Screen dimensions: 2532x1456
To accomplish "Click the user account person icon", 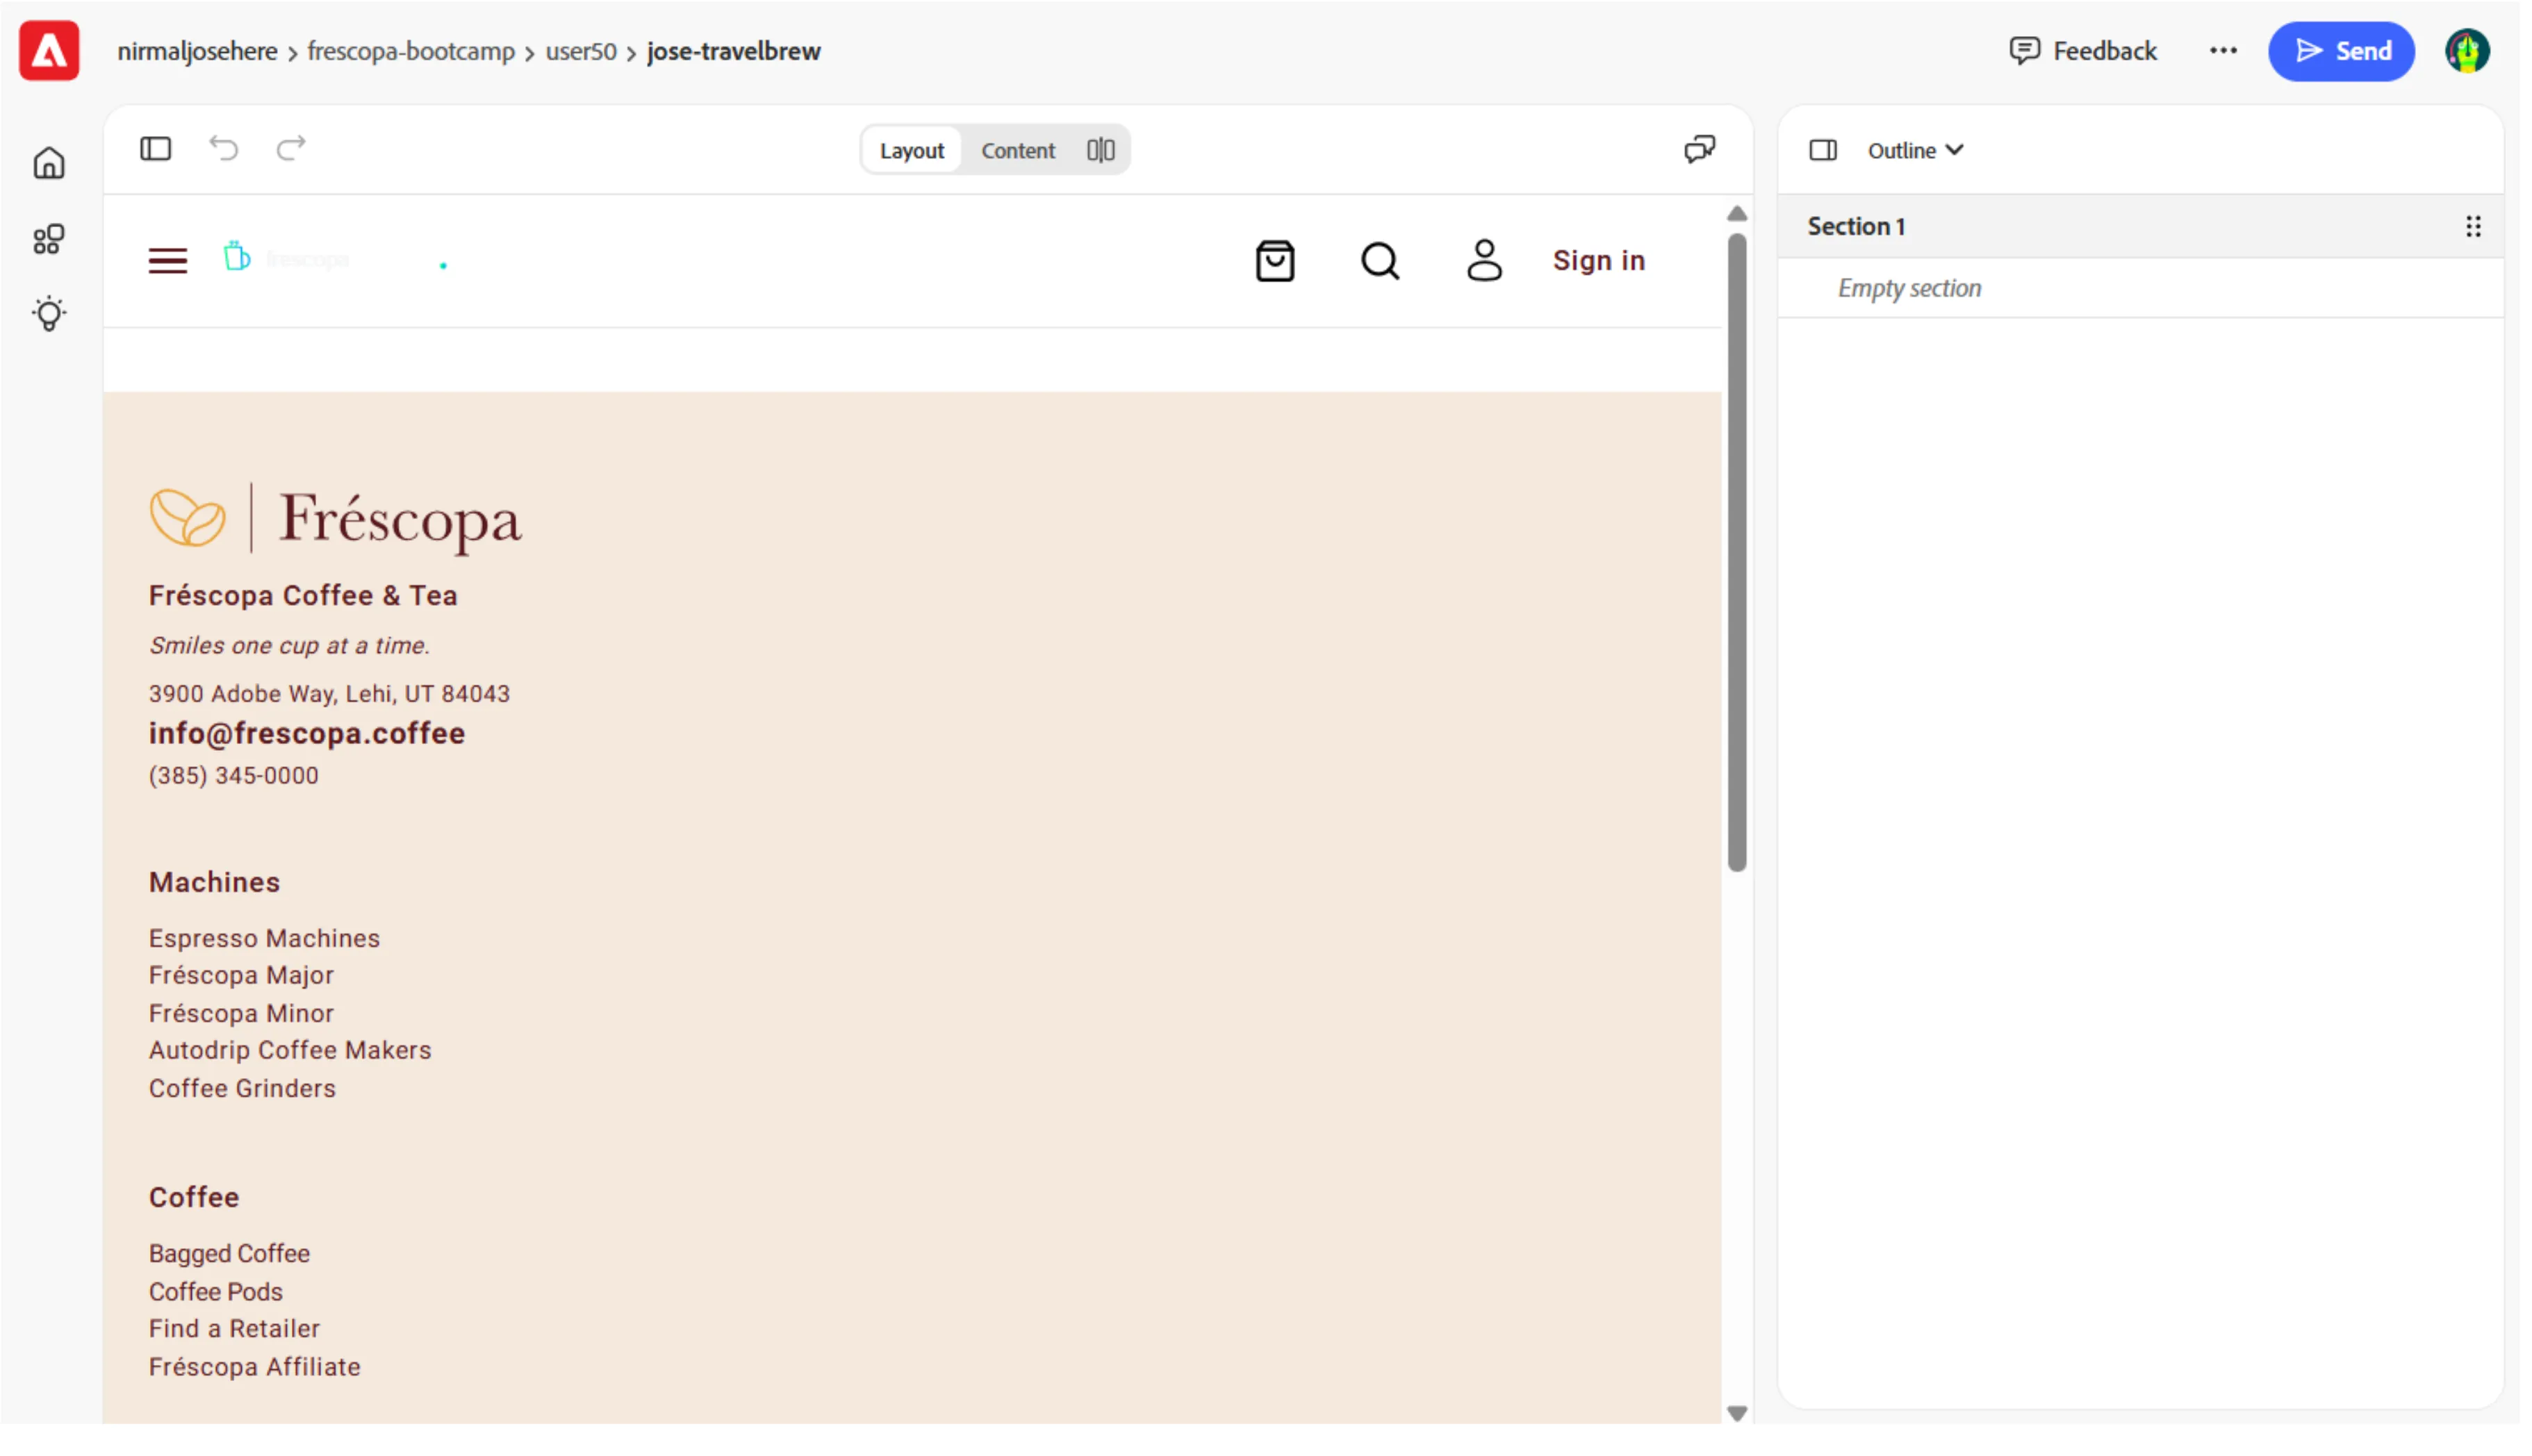I will [x=1484, y=261].
